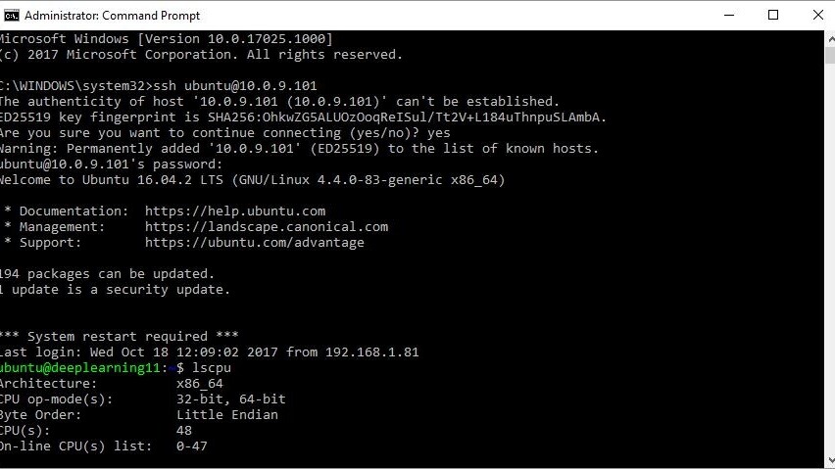The width and height of the screenshot is (835, 469).
Task: Click the Administrator: Command Prompt title text
Action: (x=112, y=16)
